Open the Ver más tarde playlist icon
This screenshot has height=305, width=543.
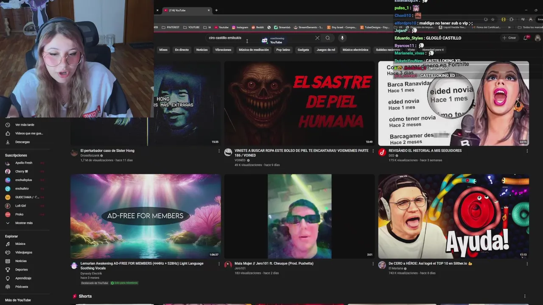point(8,125)
